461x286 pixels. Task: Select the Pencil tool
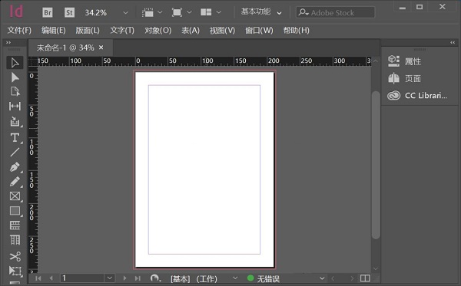15,182
